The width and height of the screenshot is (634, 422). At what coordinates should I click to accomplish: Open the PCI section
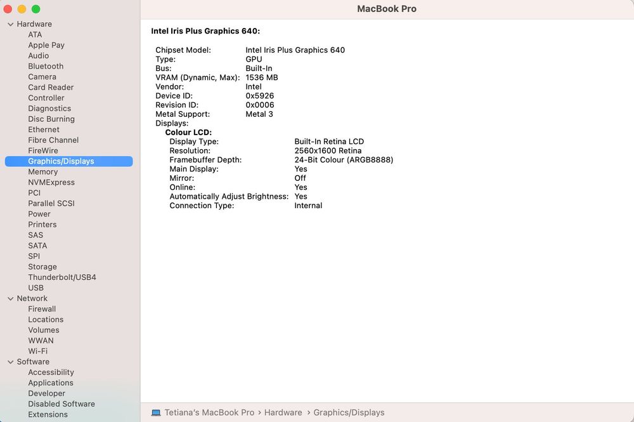[34, 193]
